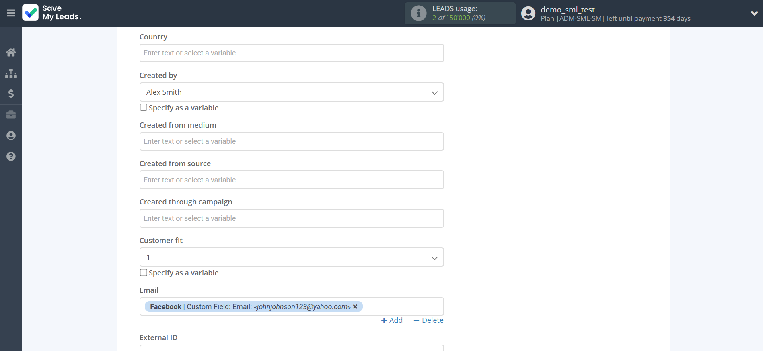Screen dimensions: 763x351
Task: Click the briefcase icon in sidebar
Action: coord(11,115)
